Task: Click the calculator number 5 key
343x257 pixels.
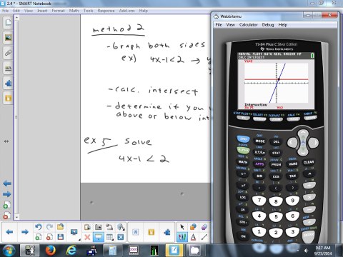Action: pyautogui.click(x=276, y=216)
